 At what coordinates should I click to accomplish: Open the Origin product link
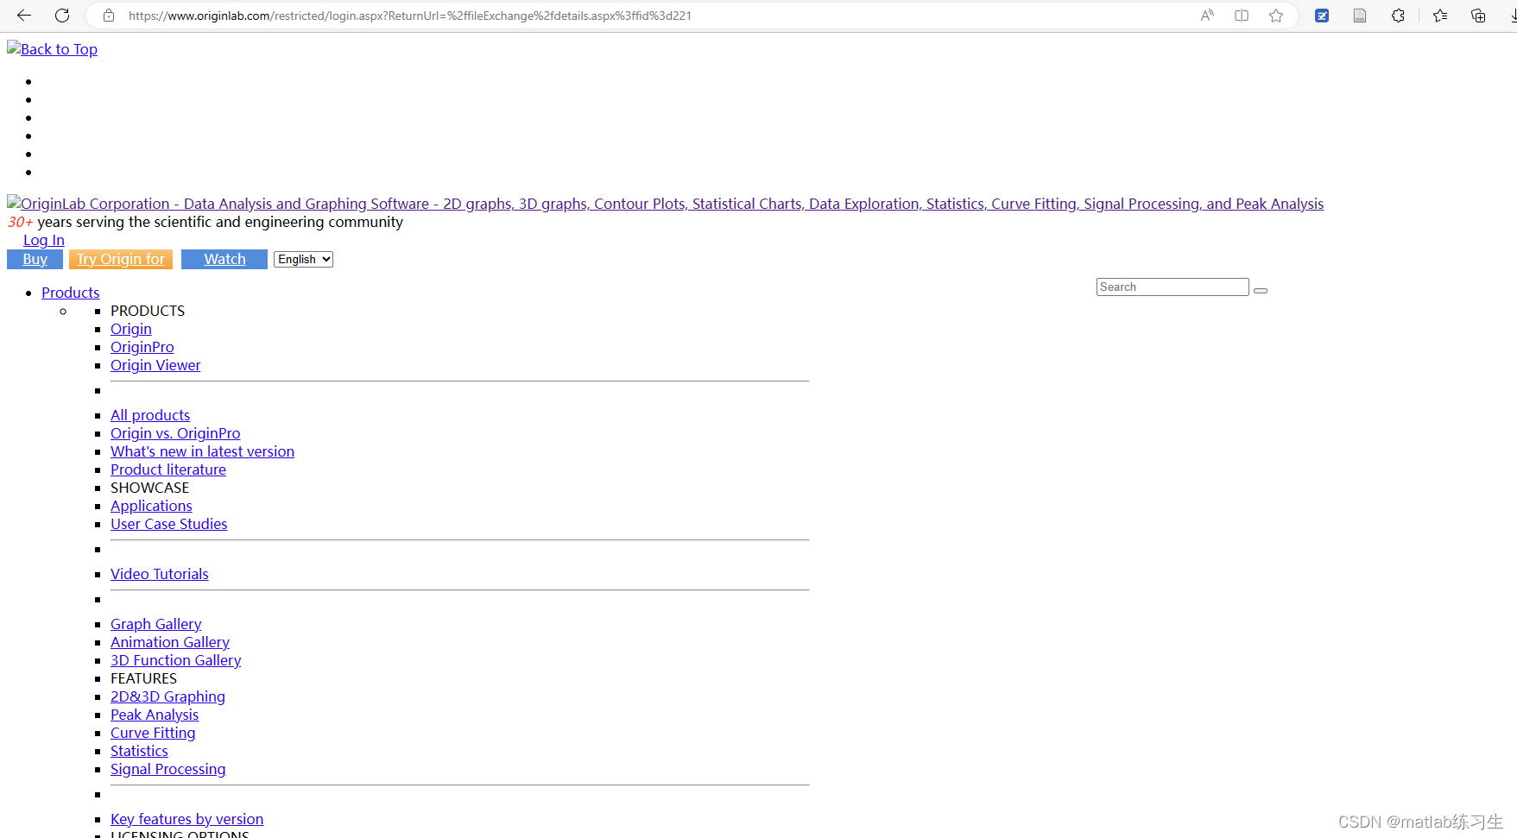131,329
